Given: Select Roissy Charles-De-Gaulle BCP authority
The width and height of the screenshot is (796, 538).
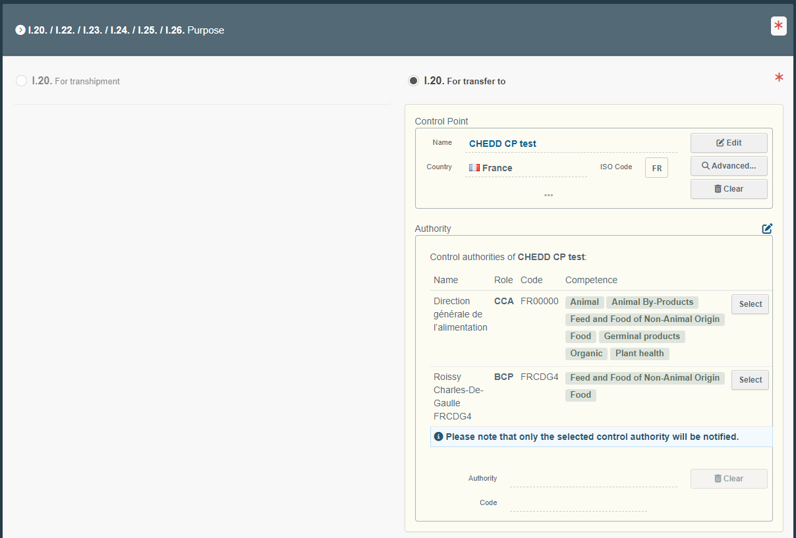Looking at the screenshot, I should click(750, 380).
